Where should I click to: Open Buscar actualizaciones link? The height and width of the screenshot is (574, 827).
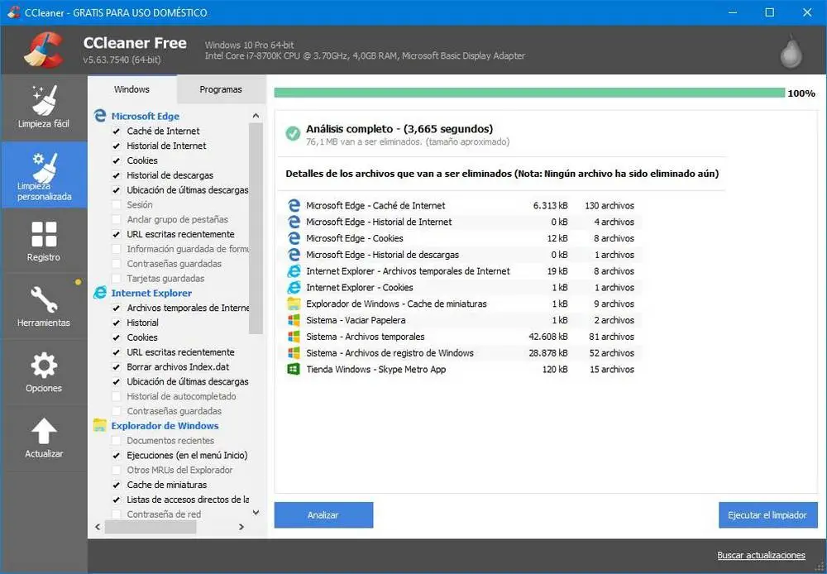(x=761, y=555)
